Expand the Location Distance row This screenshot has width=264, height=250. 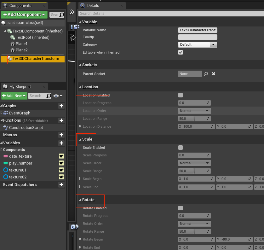(x=80, y=126)
